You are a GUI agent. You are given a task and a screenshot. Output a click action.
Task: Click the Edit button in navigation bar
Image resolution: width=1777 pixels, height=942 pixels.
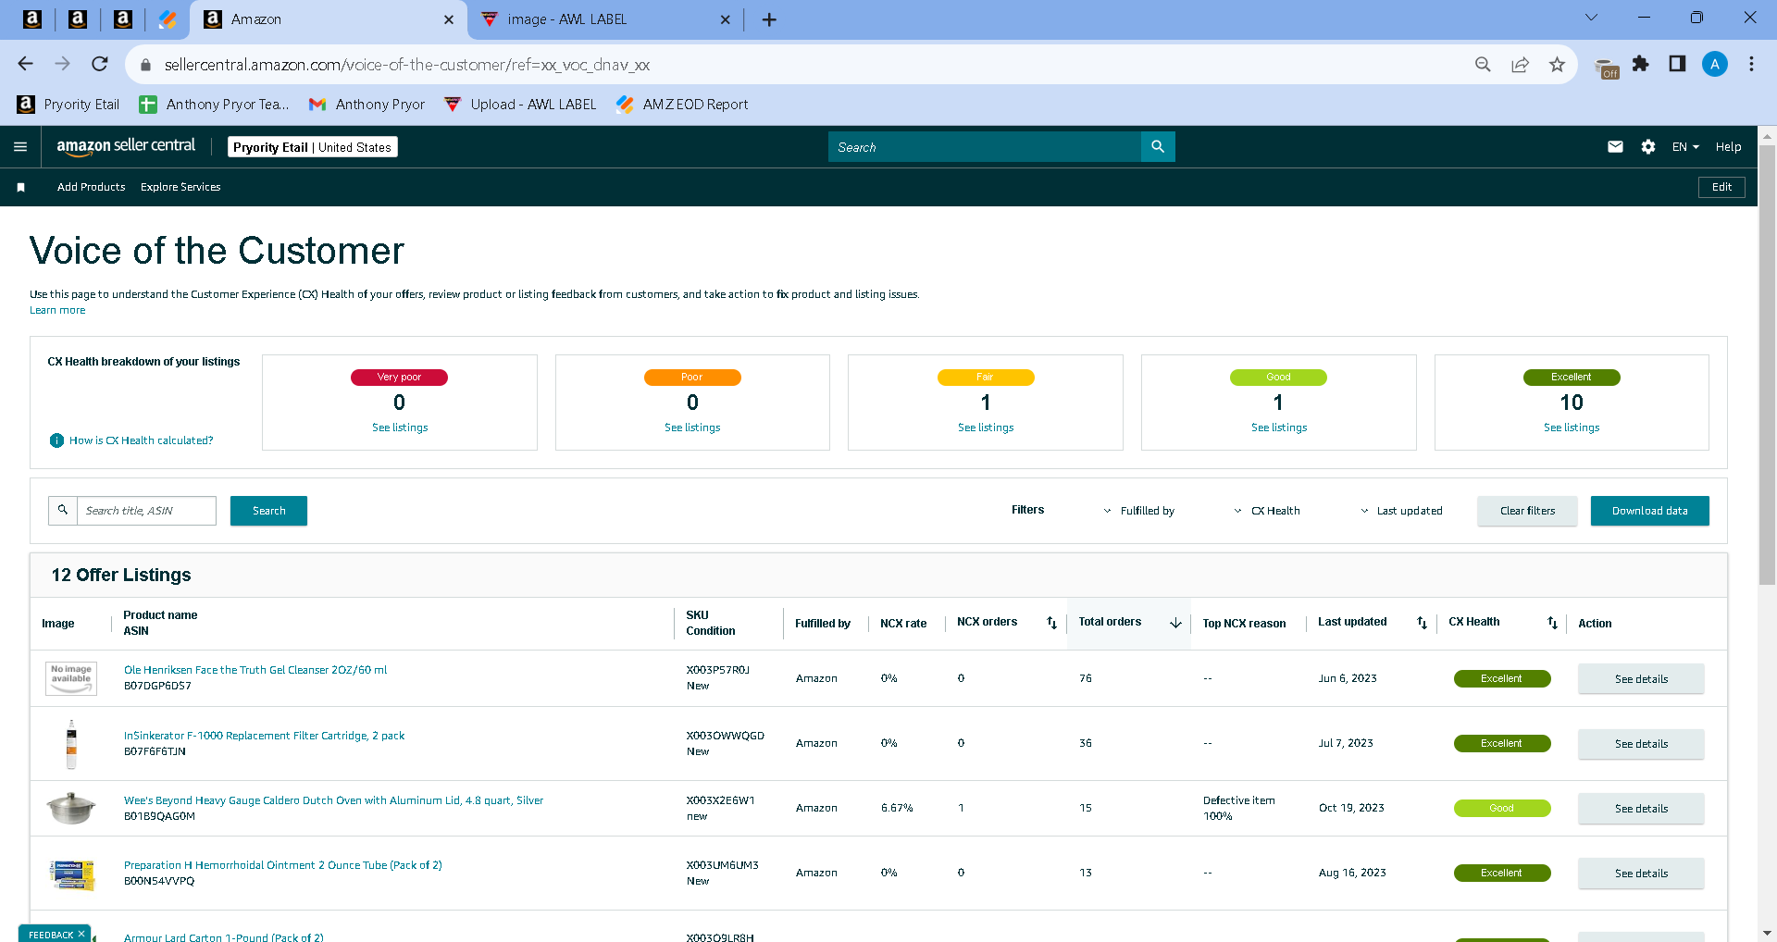point(1721,187)
